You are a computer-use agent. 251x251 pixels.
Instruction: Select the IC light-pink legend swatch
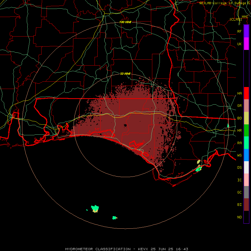[246, 180]
